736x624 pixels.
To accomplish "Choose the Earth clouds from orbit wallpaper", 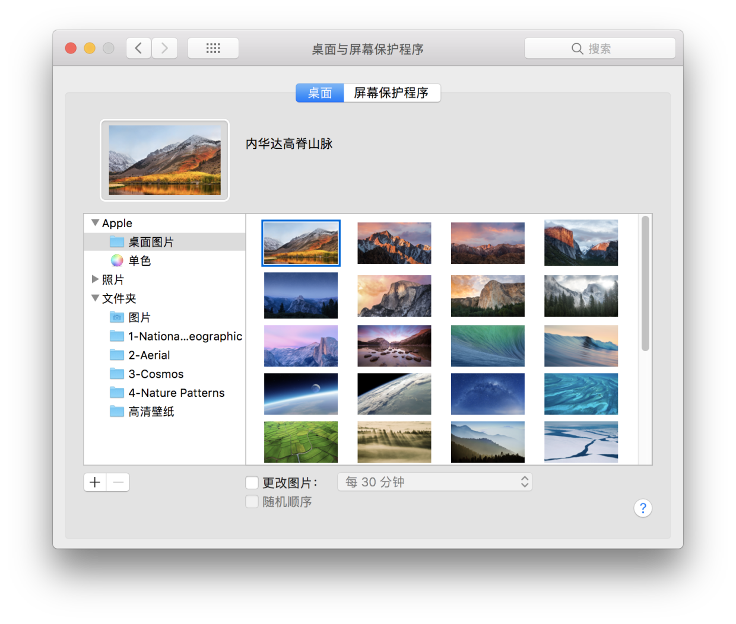I will 394,394.
